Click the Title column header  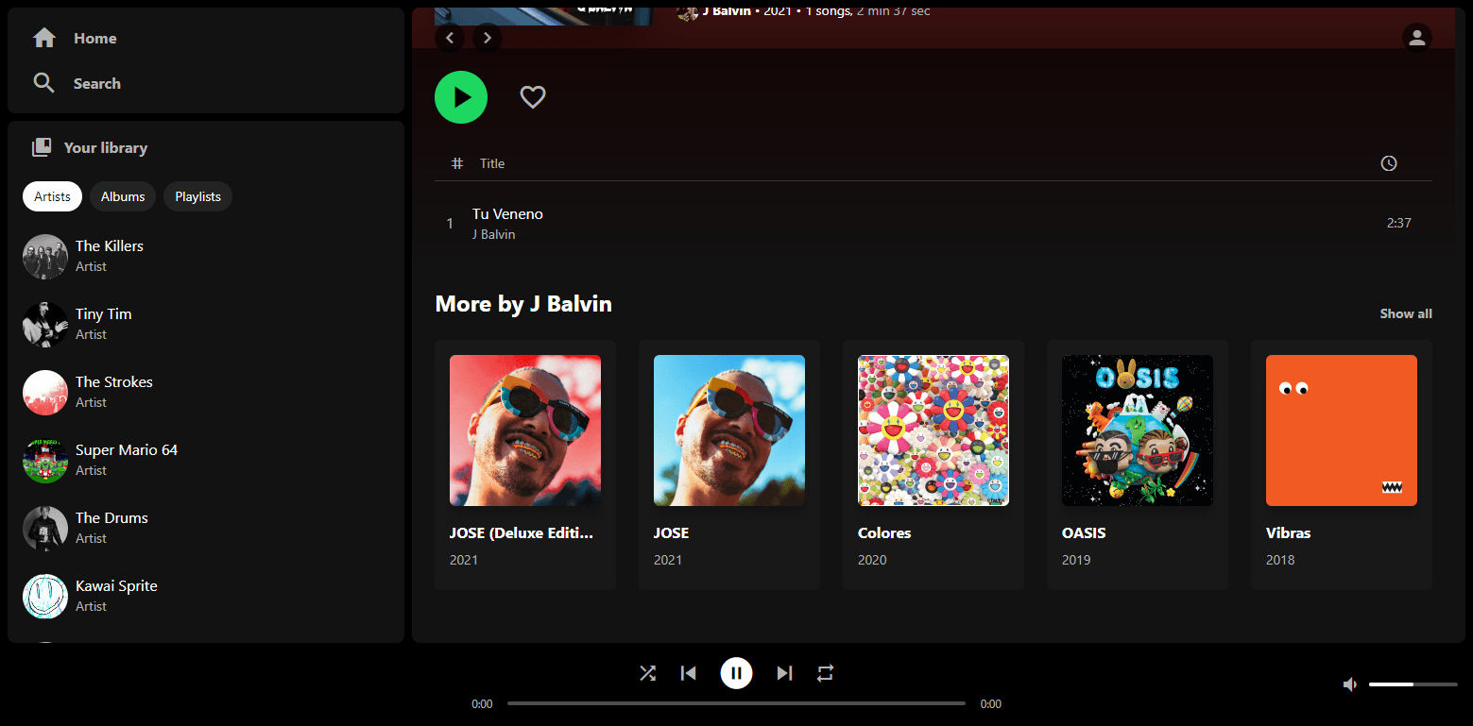[x=492, y=163]
